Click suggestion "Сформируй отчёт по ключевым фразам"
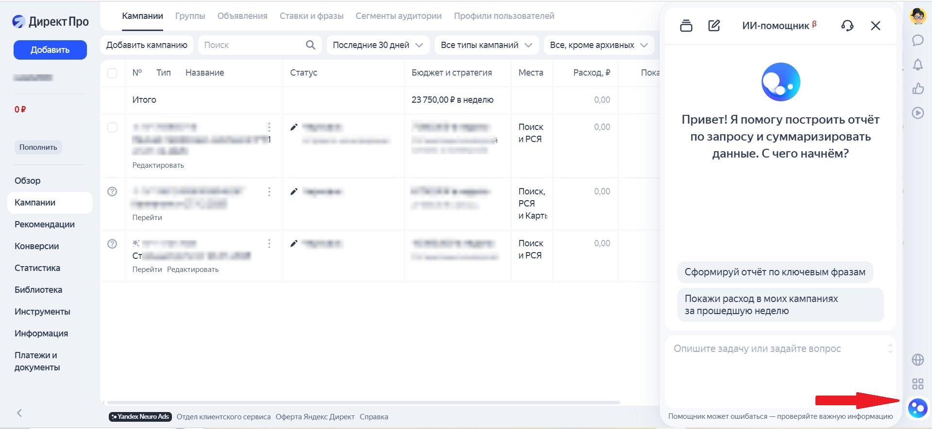932x429 pixels. 775,272
